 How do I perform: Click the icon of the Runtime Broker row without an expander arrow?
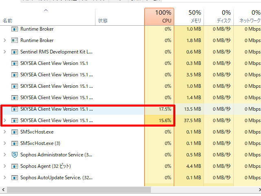pyautogui.click(x=15, y=29)
